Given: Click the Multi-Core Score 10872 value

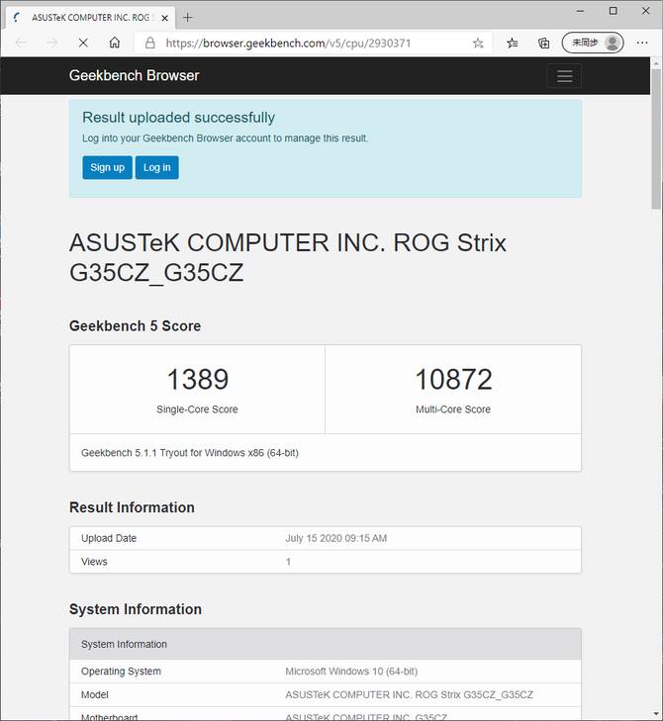Looking at the screenshot, I should pos(453,379).
